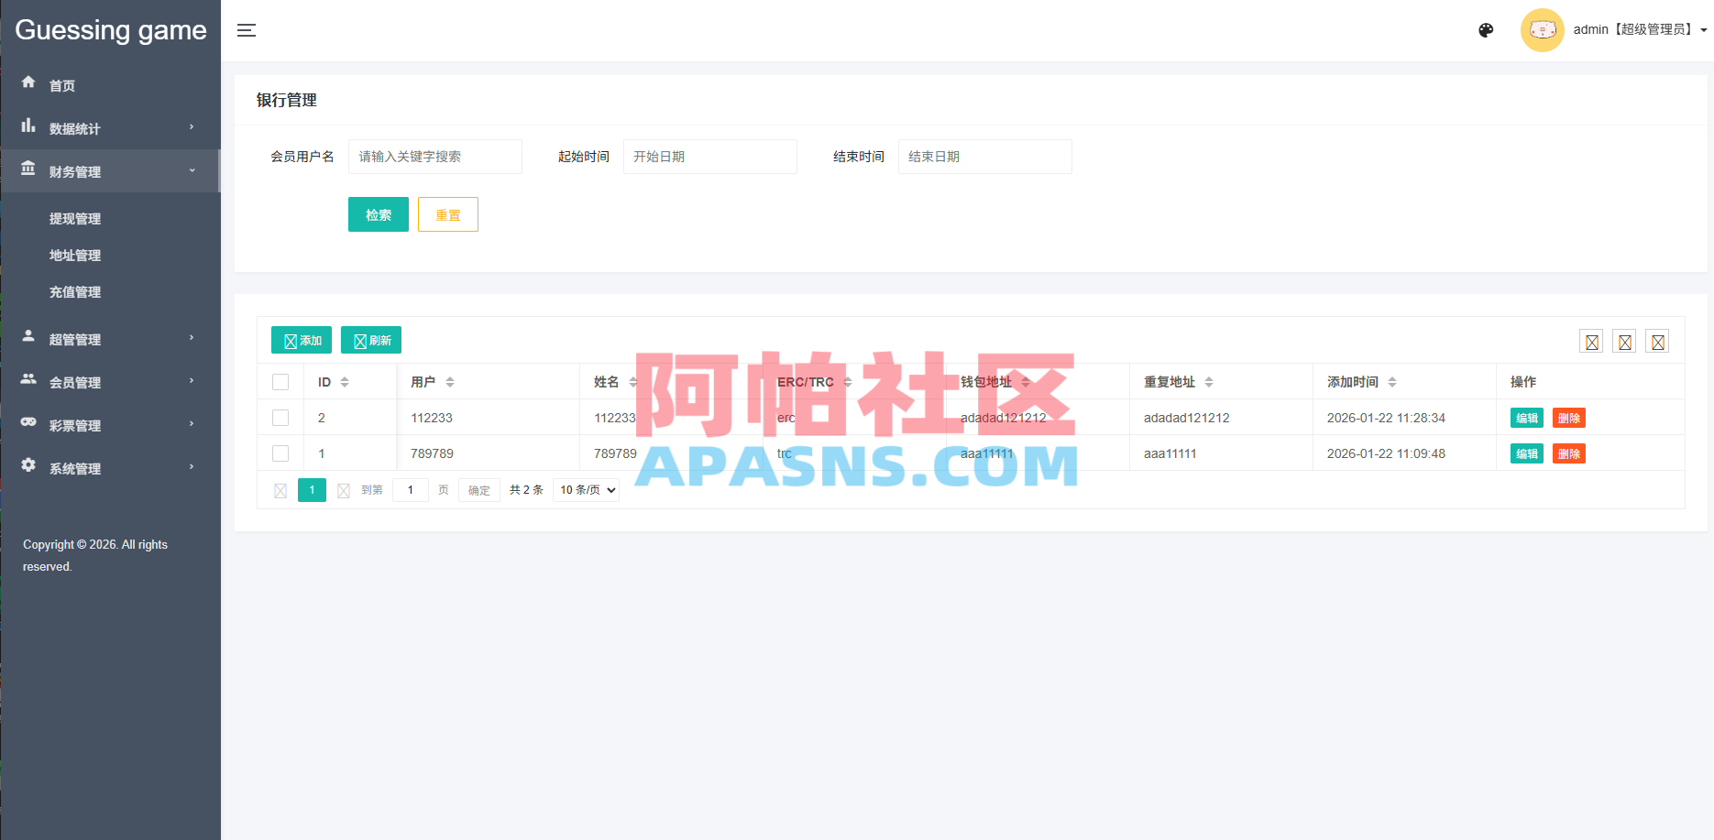Open the theme palette icon
This screenshot has width=1714, height=840.
1486,30
